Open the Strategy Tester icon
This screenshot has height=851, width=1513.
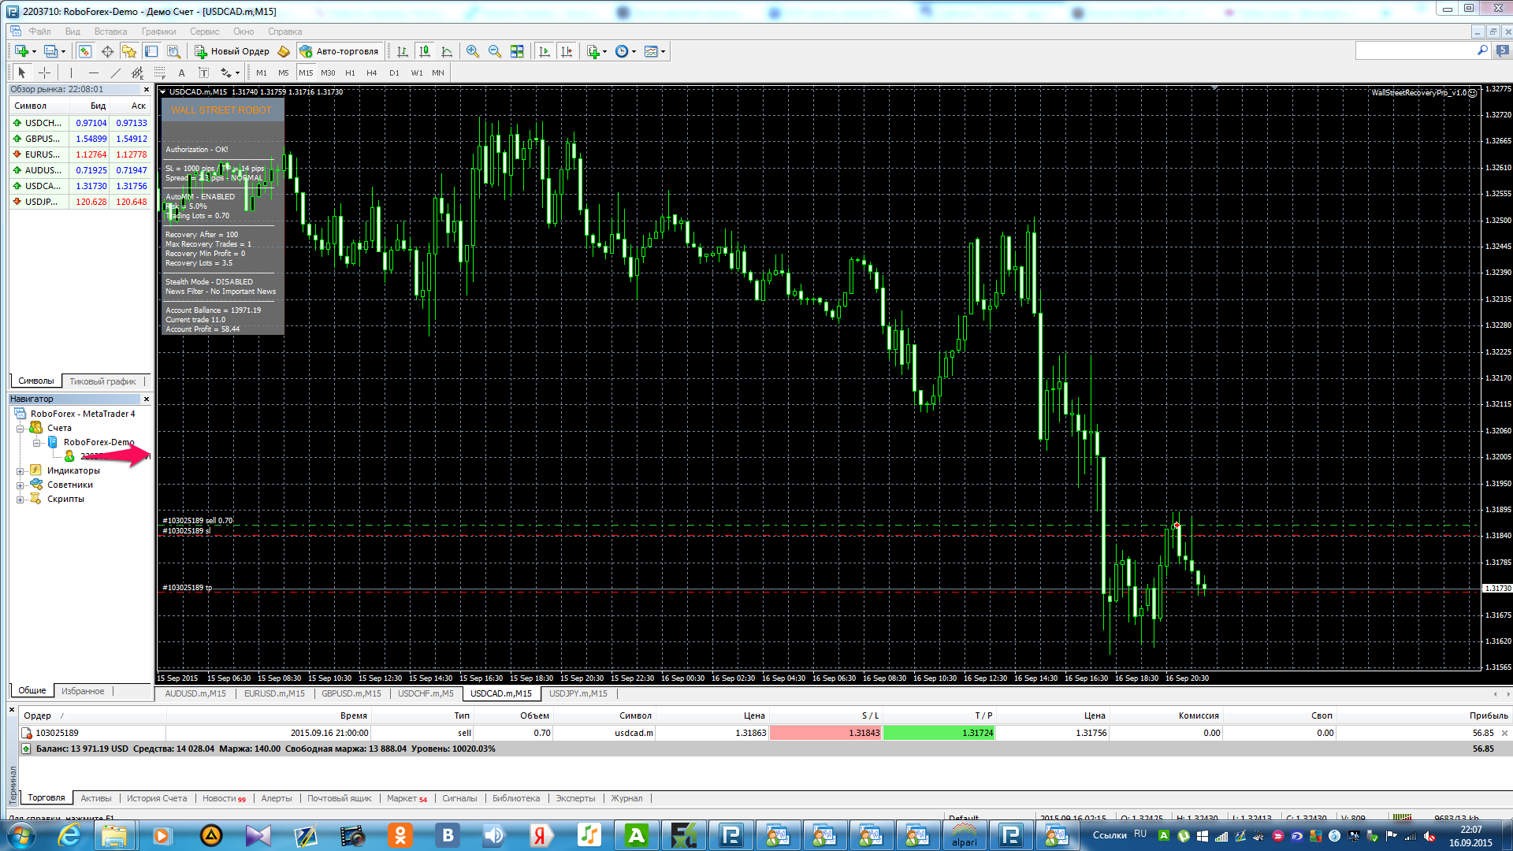click(x=173, y=51)
